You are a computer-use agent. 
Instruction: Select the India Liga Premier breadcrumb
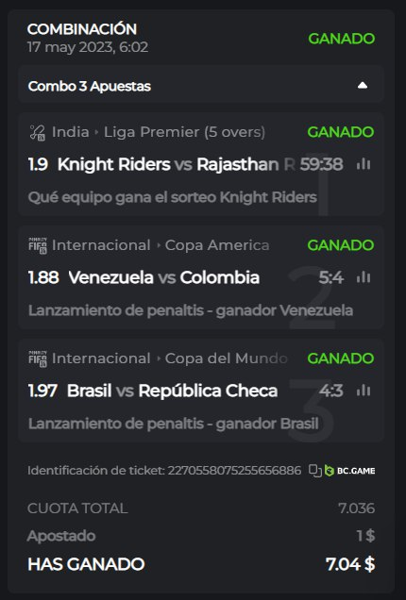pyautogui.click(x=159, y=132)
